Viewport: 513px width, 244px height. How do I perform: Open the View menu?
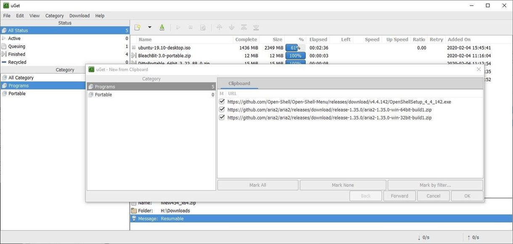point(34,16)
